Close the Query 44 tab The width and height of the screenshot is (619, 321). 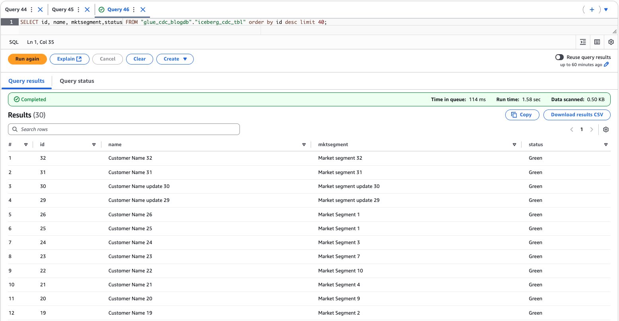(40, 10)
